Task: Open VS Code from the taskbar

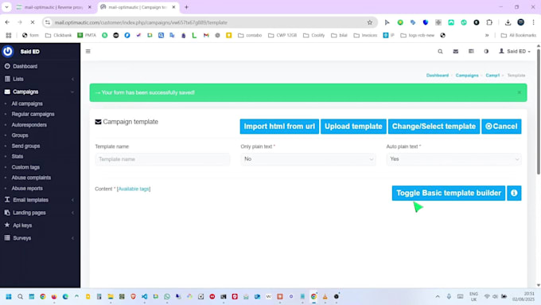Action: tap(144, 296)
